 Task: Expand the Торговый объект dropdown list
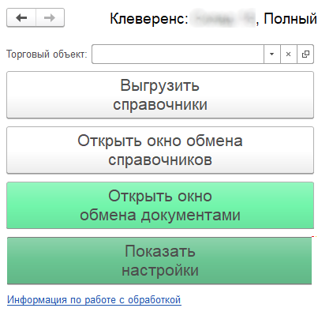click(272, 54)
